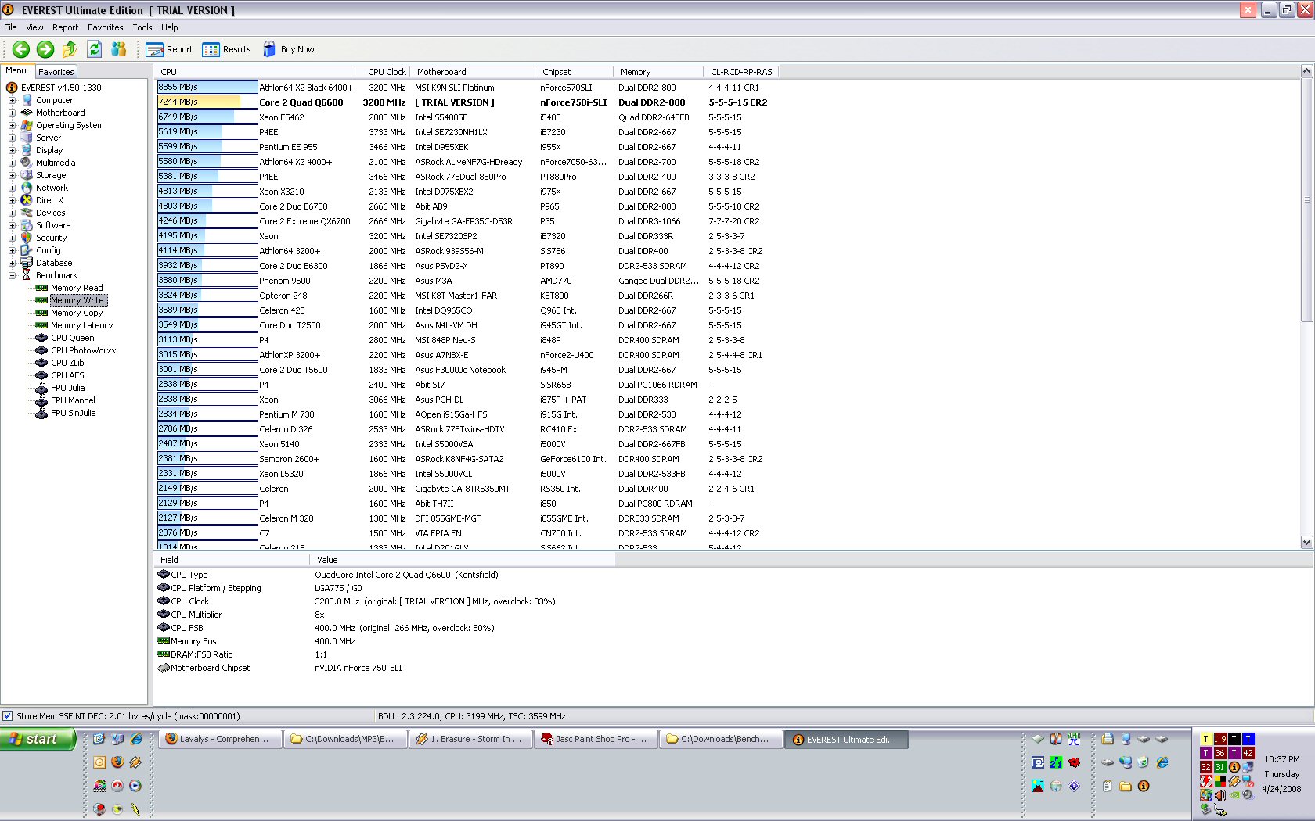Click the green Forward arrow button
The width and height of the screenshot is (1315, 821).
[45, 49]
